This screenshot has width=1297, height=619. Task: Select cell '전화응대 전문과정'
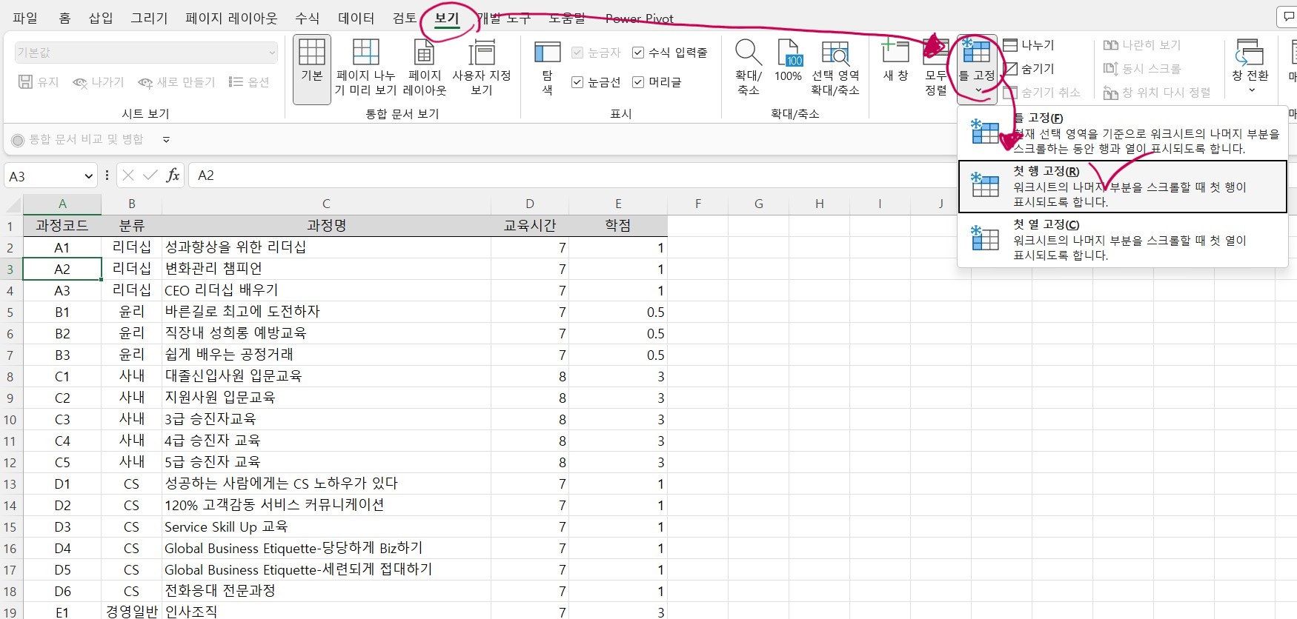[x=326, y=591]
